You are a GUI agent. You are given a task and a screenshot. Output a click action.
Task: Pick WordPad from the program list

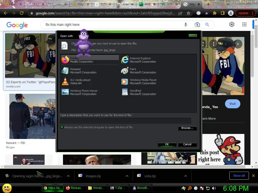[x=139, y=92]
